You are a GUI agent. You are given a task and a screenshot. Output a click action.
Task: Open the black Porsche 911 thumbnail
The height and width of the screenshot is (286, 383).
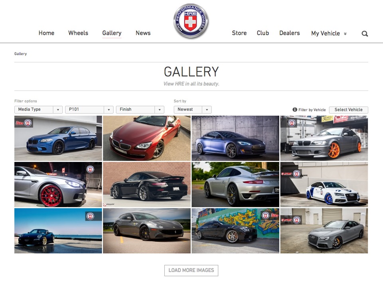[x=147, y=184]
